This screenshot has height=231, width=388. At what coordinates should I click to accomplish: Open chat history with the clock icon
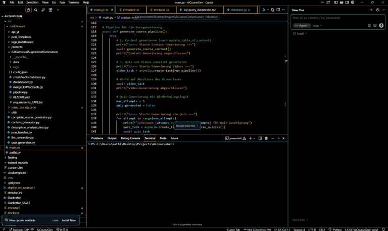(377, 10)
